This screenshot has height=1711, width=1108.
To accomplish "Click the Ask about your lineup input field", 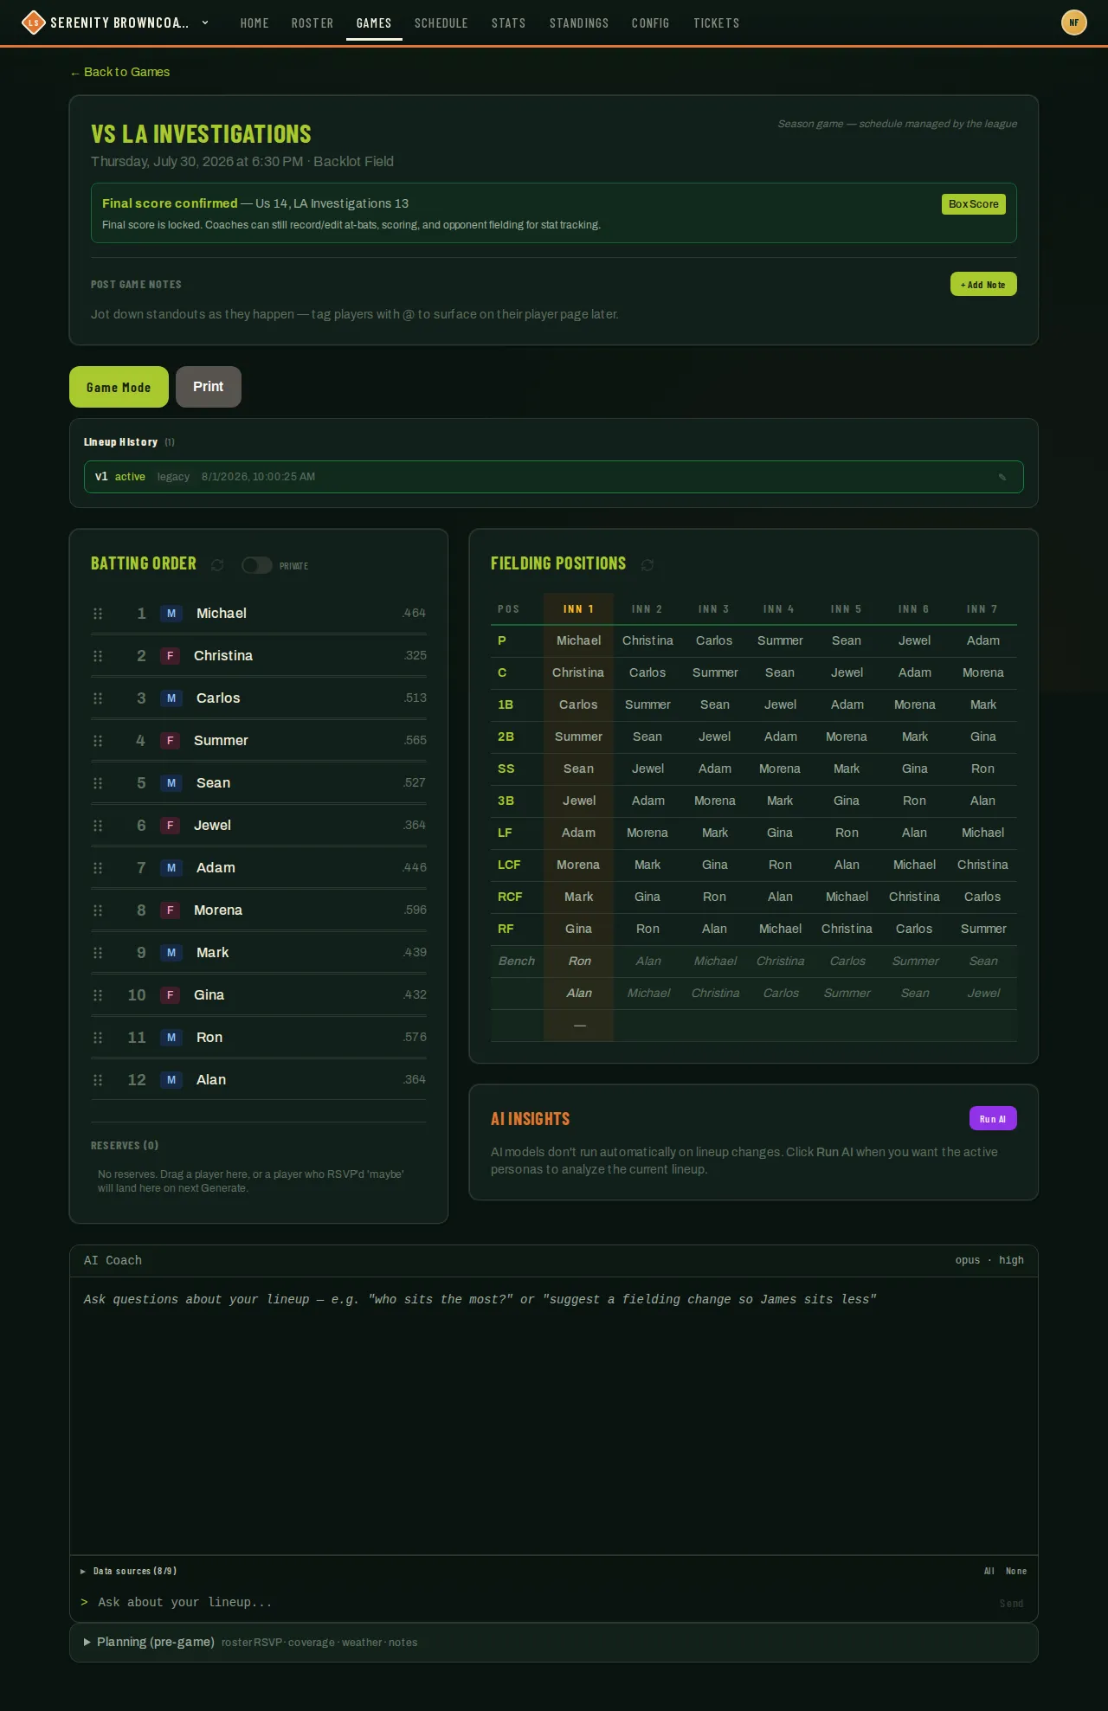I will (x=541, y=1602).
